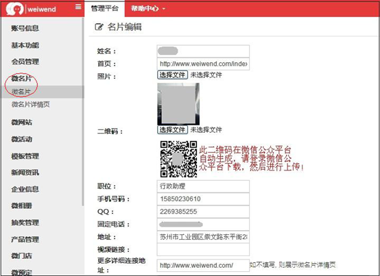Click the uploaded photo thumbnail

point(178,104)
